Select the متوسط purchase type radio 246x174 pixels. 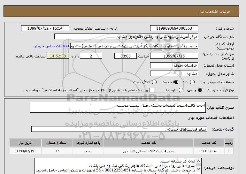tap(181, 90)
